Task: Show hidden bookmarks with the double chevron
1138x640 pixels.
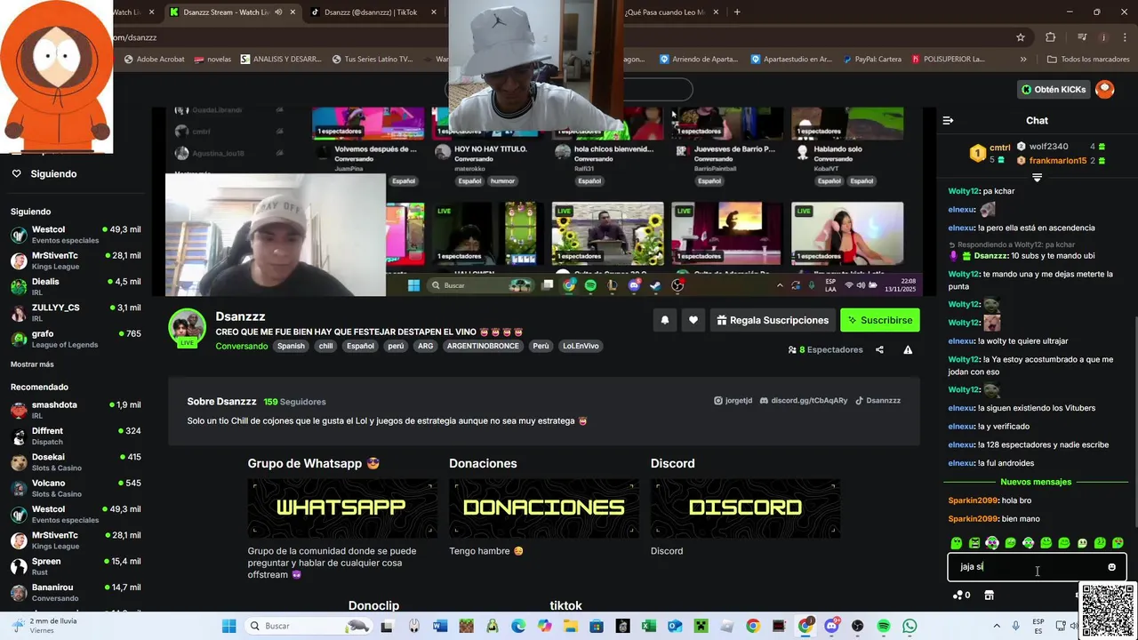Action: (x=1023, y=59)
